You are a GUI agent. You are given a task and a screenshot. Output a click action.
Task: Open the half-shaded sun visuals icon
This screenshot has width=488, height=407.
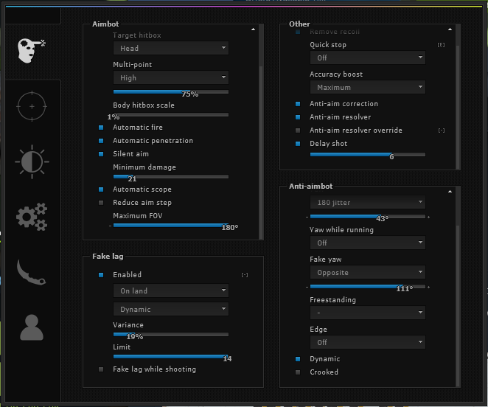coord(31,161)
